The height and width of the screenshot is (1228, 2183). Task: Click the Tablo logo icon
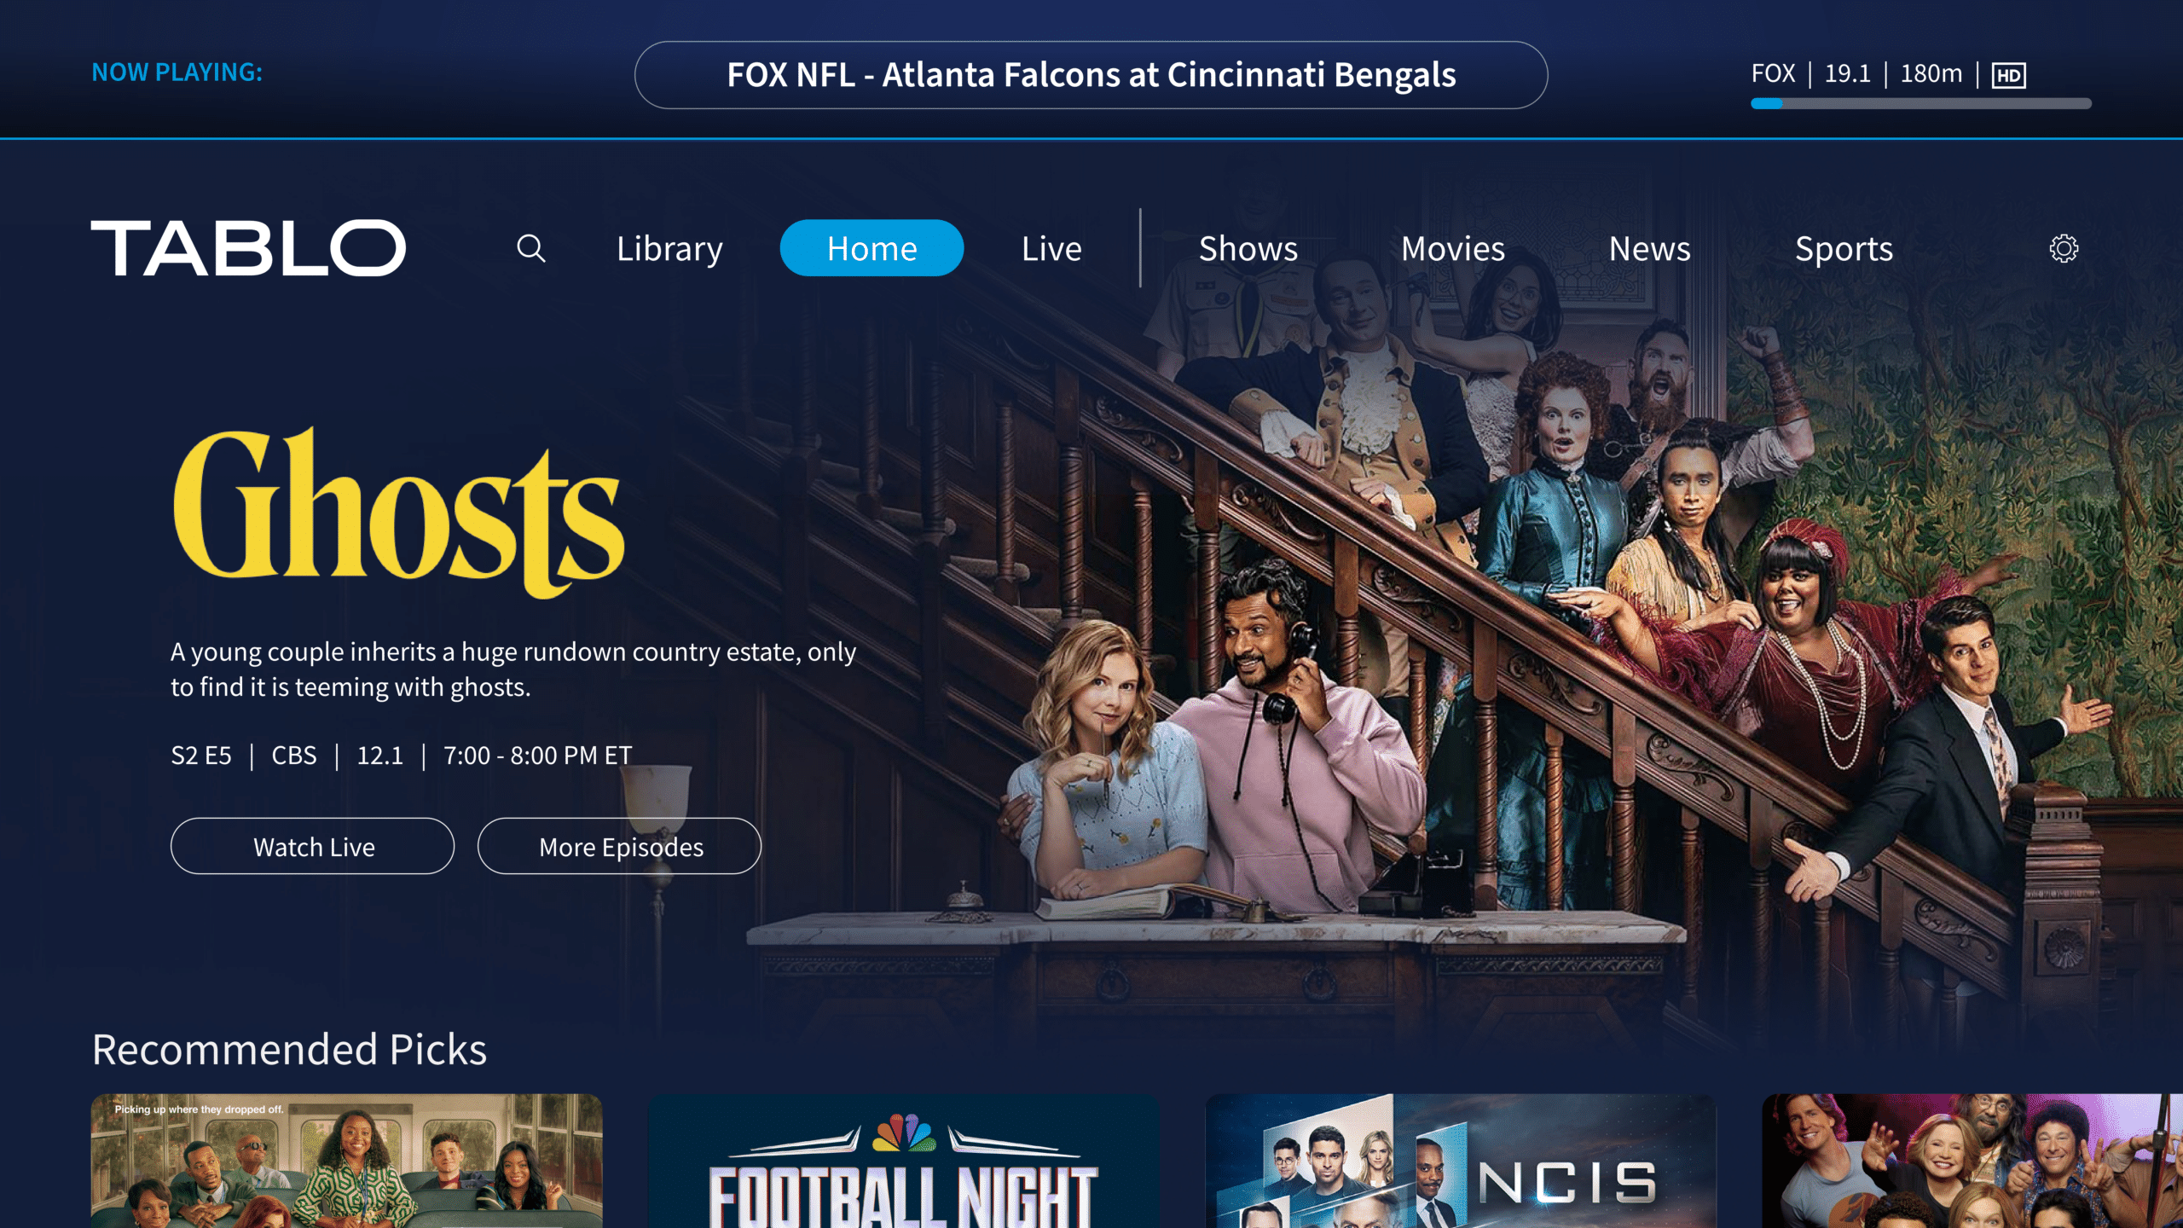249,247
